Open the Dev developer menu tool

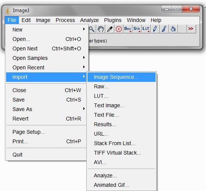[128, 29]
